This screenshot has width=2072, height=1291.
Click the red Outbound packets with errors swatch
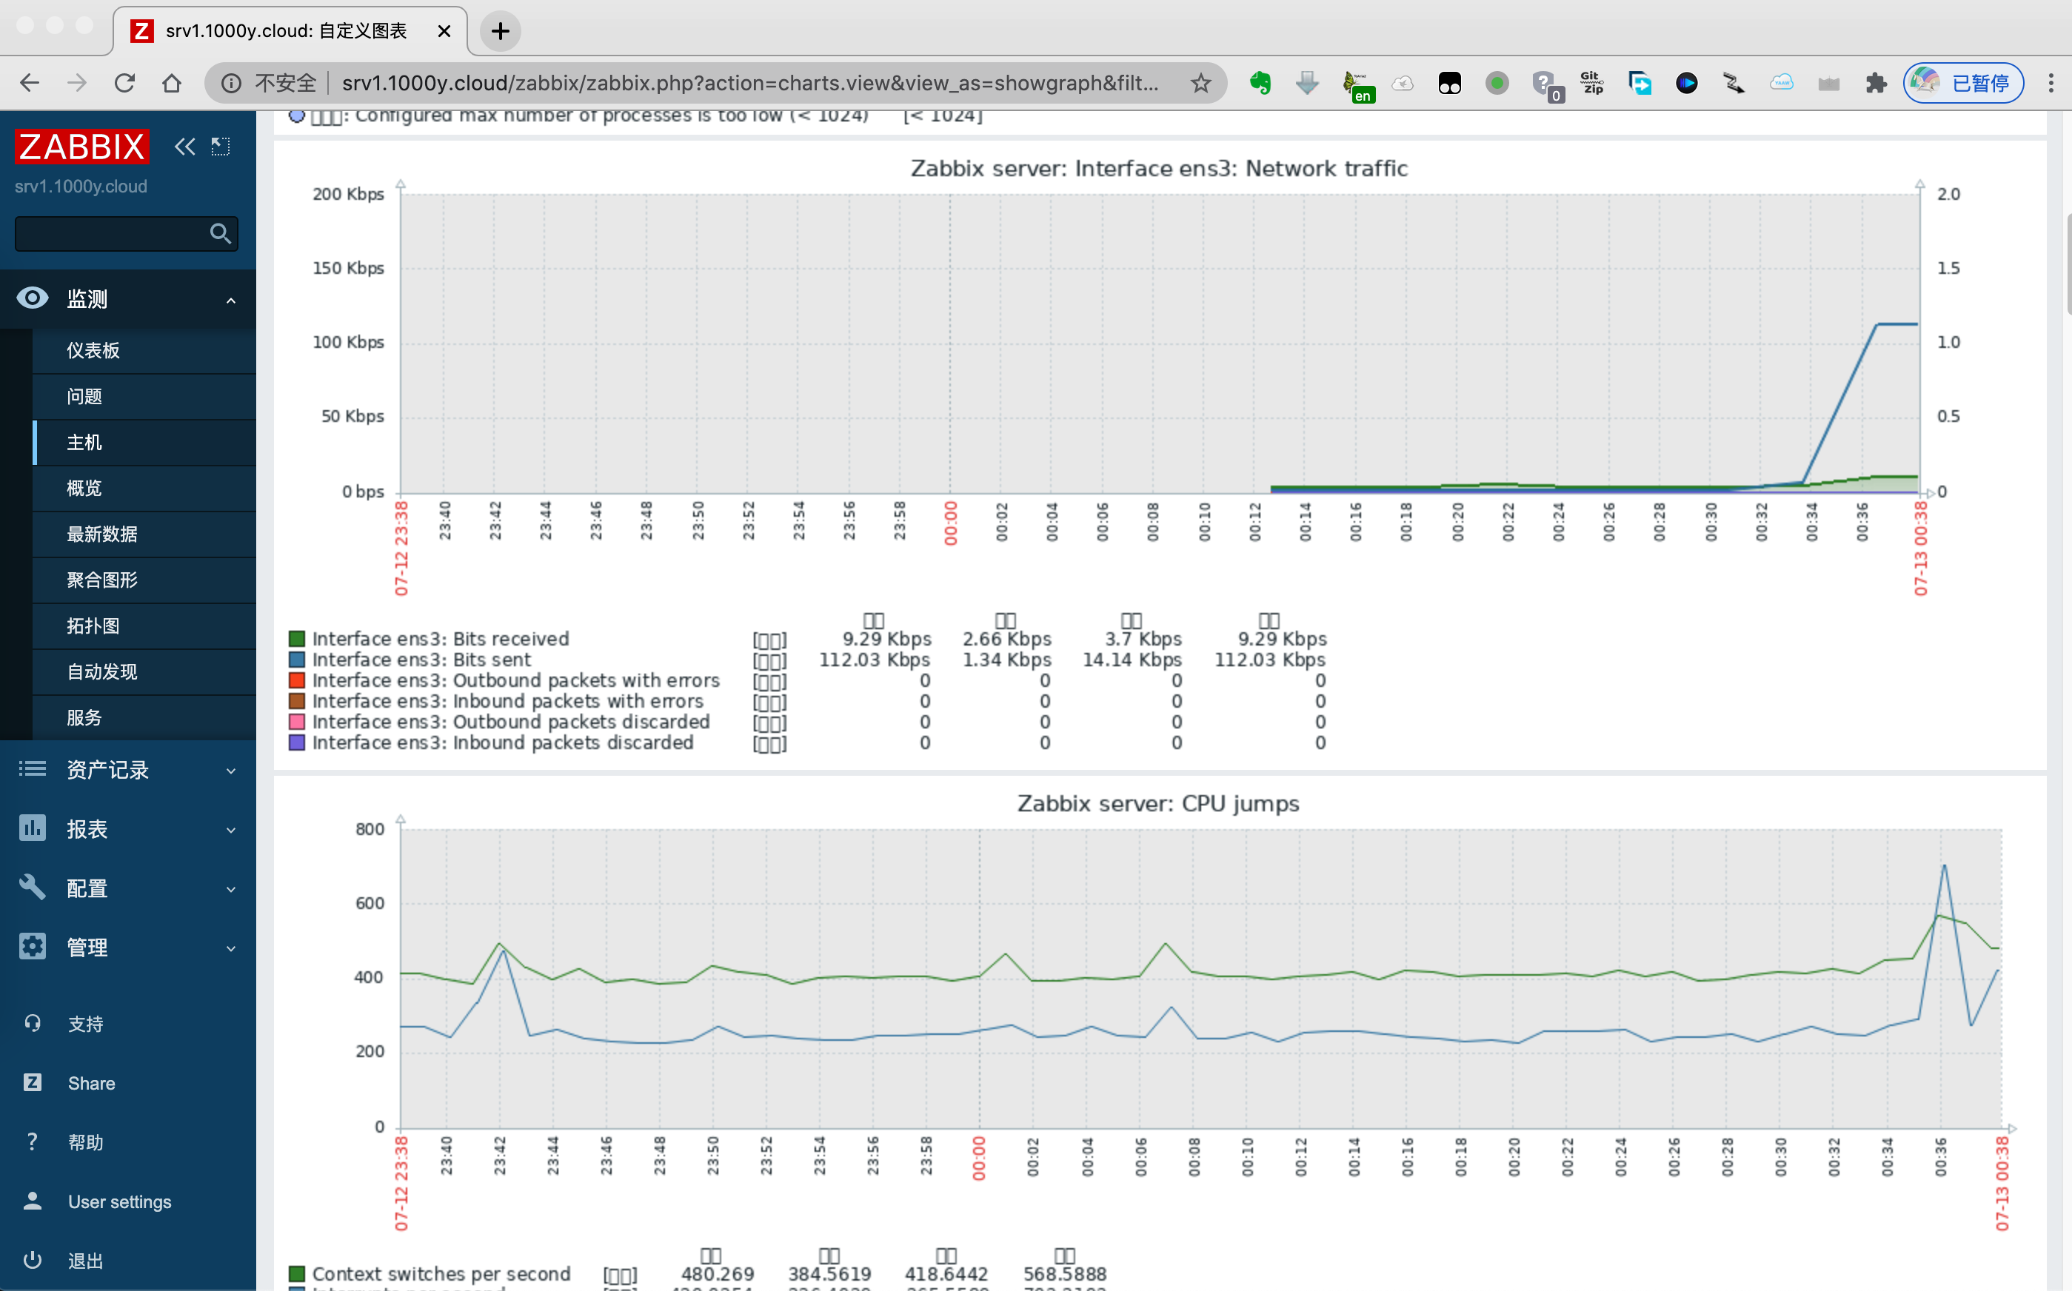297,680
